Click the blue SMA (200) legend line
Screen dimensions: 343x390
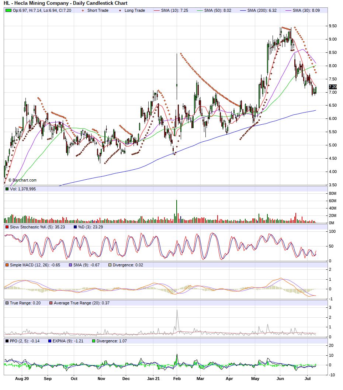tap(243, 11)
